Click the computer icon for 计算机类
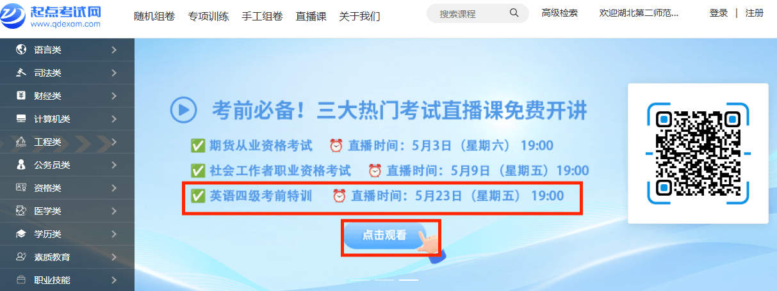The image size is (777, 291). click(21, 119)
